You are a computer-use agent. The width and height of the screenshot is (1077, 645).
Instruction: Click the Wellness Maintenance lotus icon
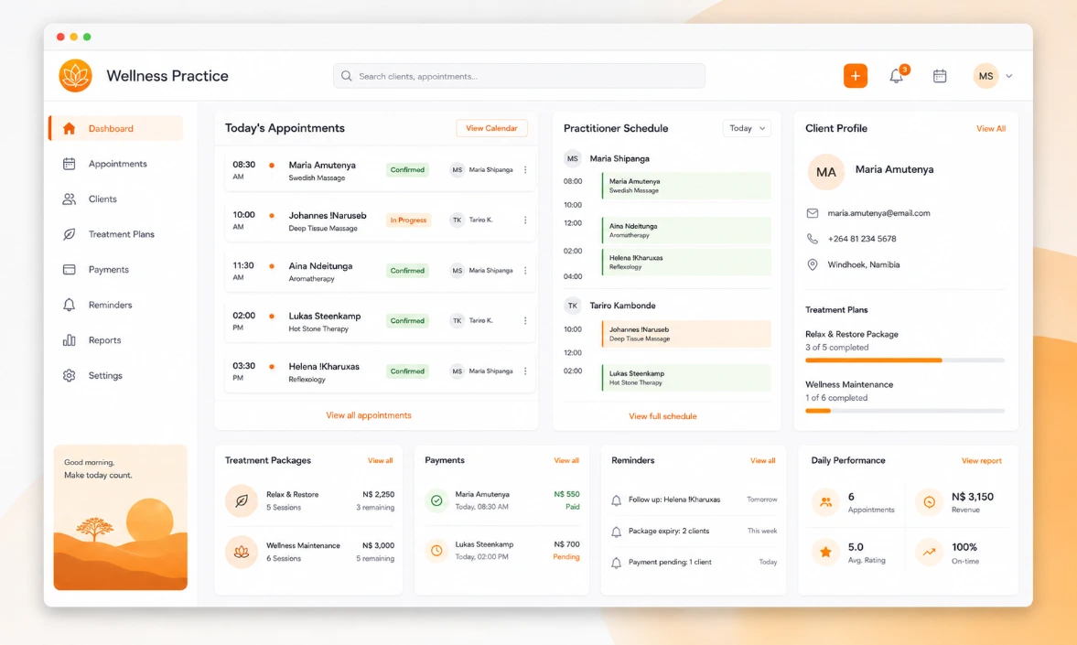[241, 552]
